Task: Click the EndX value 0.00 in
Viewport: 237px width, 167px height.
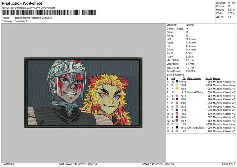Action: [x=189, y=53]
